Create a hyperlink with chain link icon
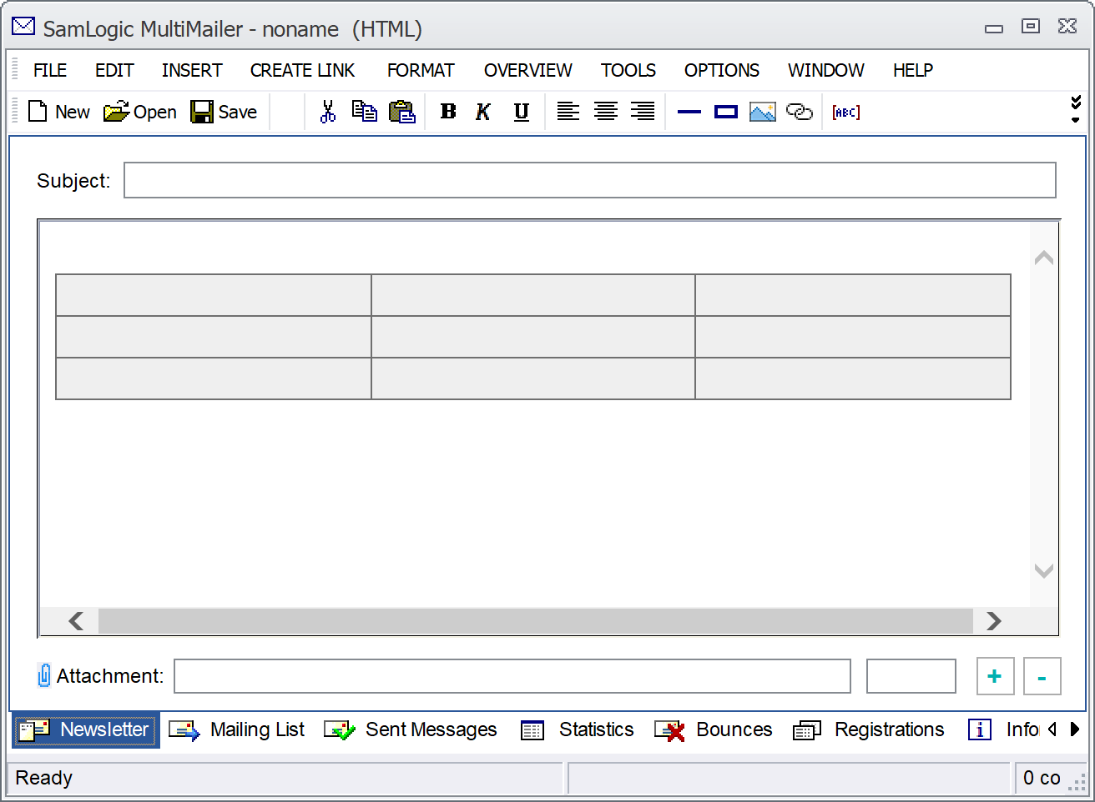The width and height of the screenshot is (1095, 802). coord(800,112)
